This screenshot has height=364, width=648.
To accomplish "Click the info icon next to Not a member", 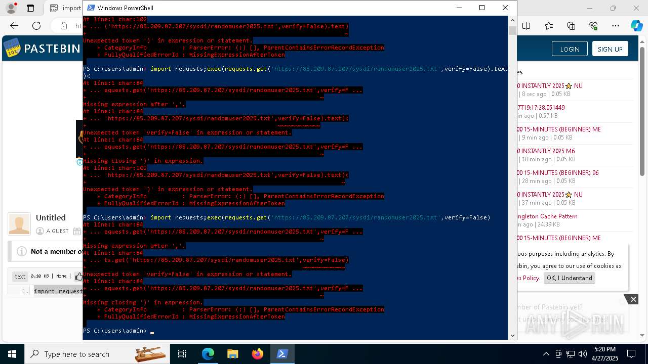I will (22, 251).
